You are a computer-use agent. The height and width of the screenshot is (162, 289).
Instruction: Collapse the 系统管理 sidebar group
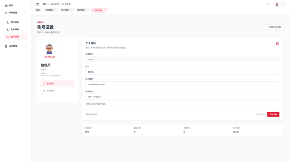[16, 13]
